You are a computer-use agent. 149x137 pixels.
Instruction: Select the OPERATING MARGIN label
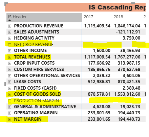click(x=36, y=113)
